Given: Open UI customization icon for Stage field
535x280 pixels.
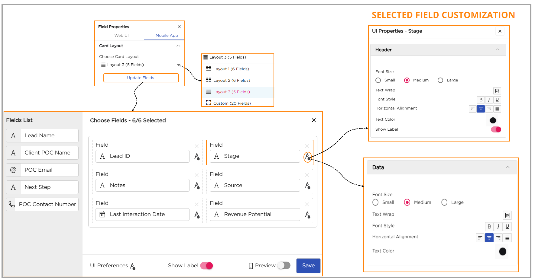Looking at the screenshot, I should pyautogui.click(x=307, y=157).
